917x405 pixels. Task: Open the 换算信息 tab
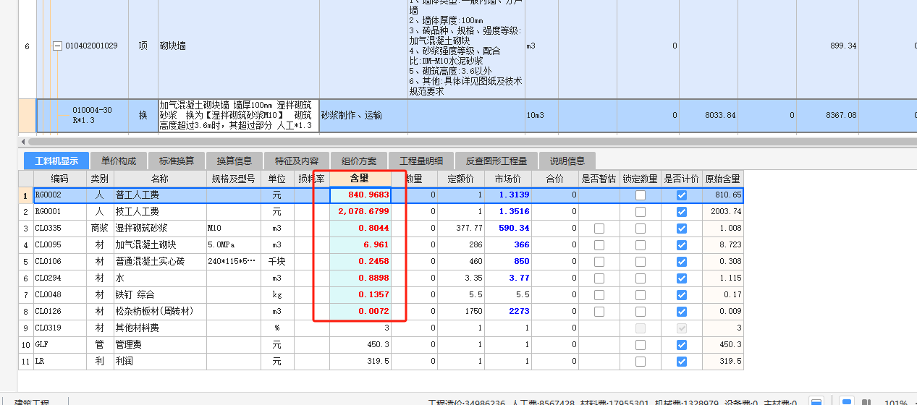click(x=234, y=161)
